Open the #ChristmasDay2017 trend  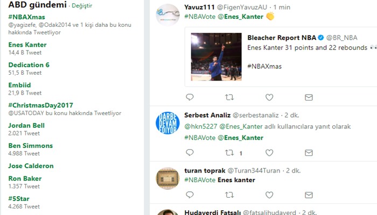point(40,105)
